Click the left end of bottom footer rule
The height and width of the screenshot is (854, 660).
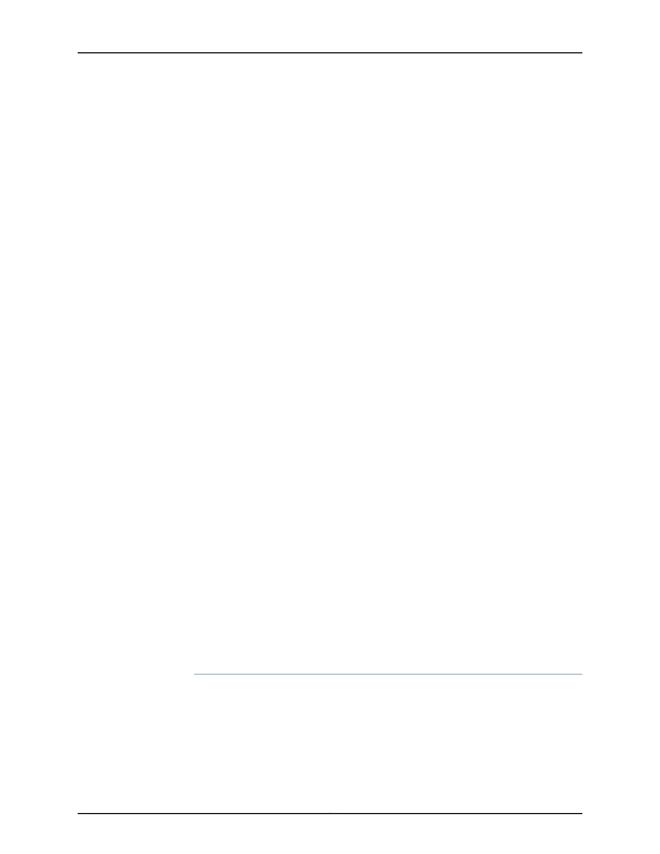(79, 814)
